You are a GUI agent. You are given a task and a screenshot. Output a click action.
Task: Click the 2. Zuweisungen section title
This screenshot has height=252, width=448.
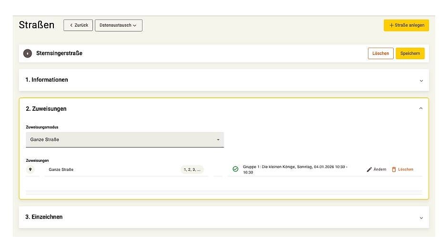click(x=46, y=109)
